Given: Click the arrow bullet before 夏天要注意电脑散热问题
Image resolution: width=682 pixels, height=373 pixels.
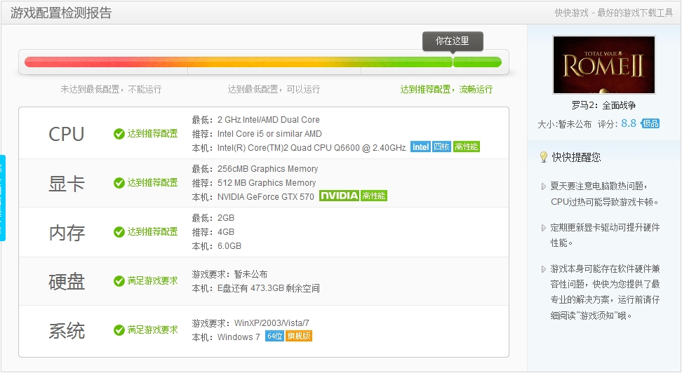Looking at the screenshot, I should tap(543, 186).
